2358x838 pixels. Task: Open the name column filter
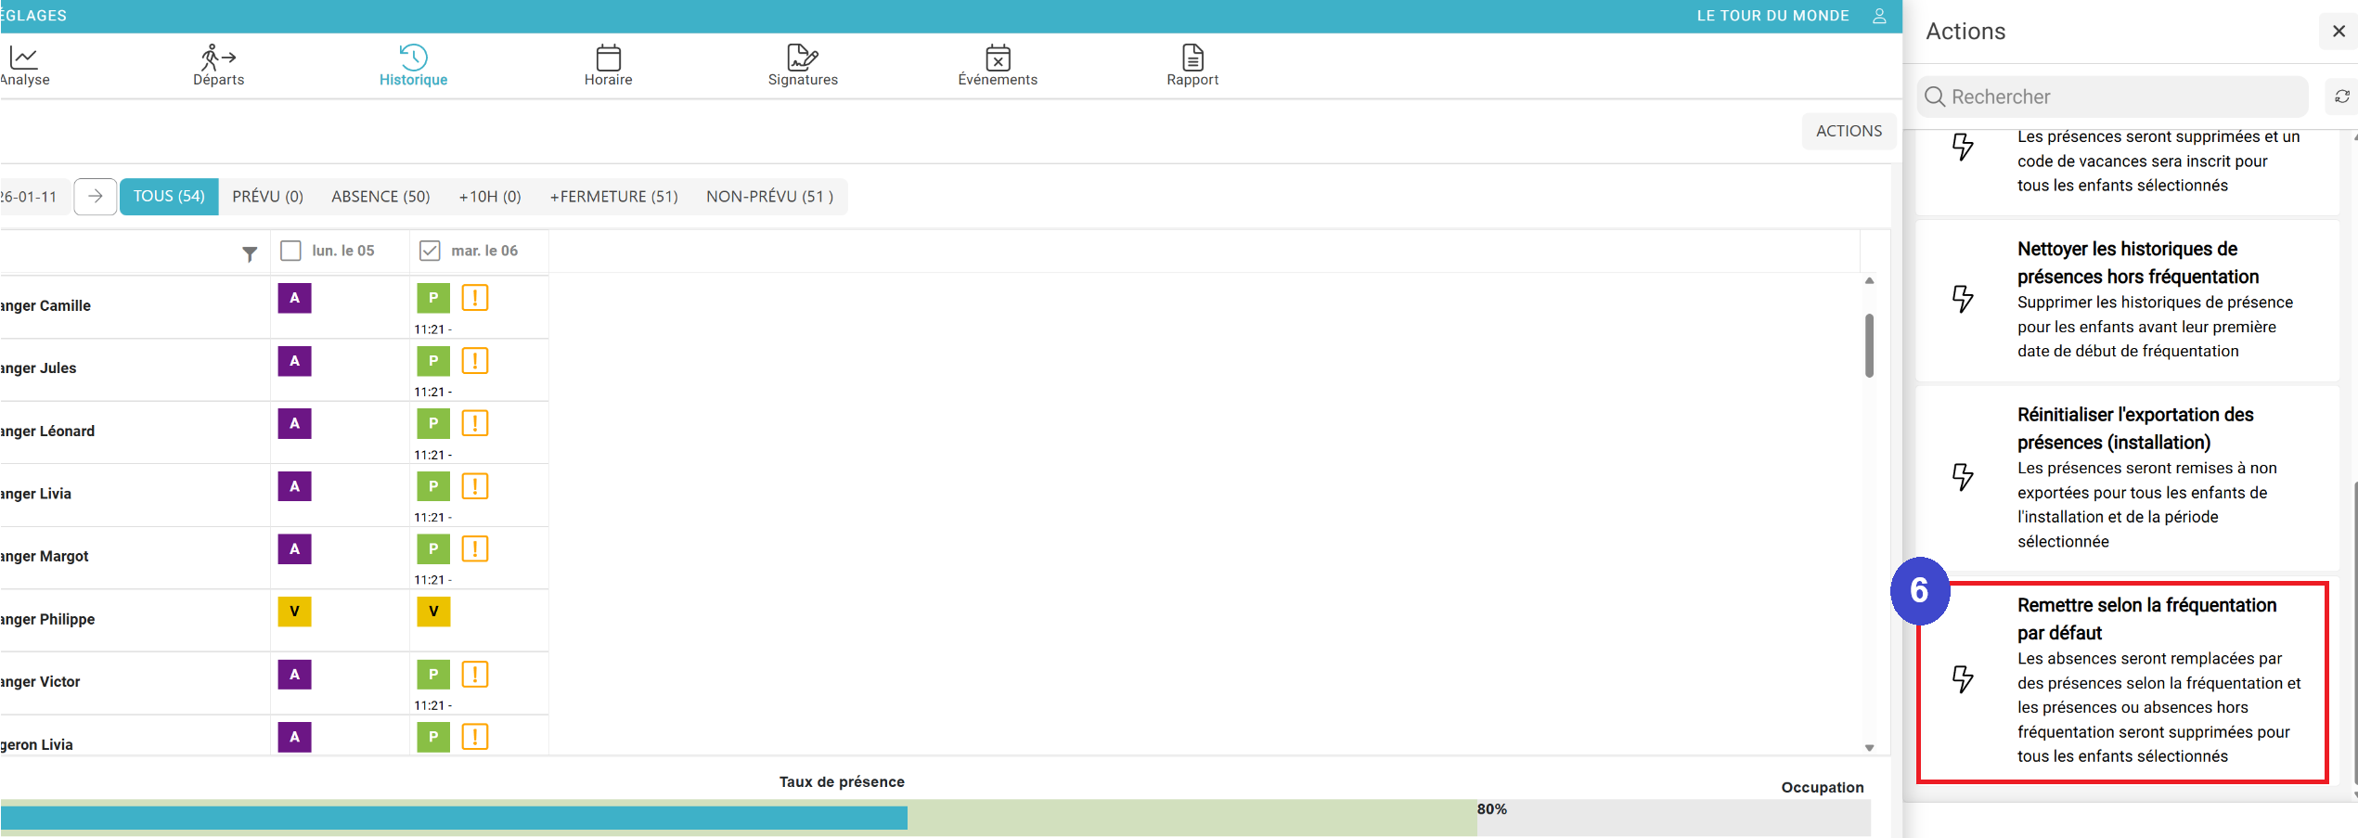[250, 253]
